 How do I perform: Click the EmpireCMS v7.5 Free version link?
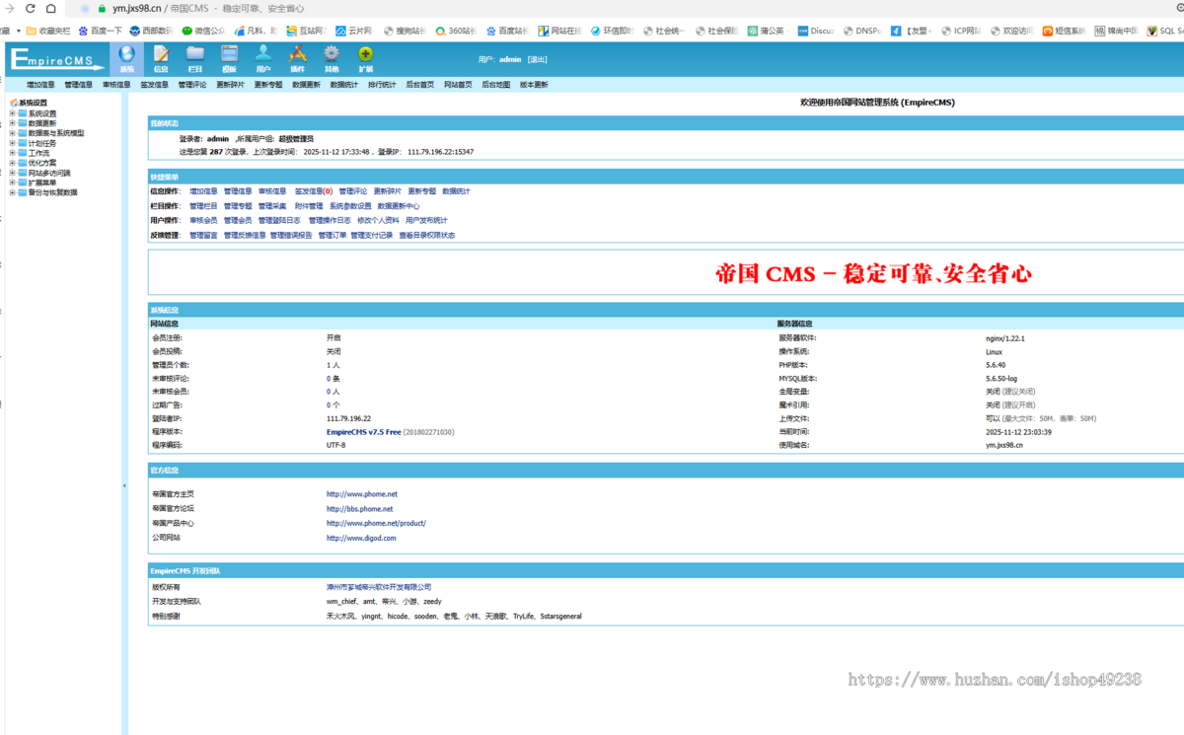click(363, 432)
